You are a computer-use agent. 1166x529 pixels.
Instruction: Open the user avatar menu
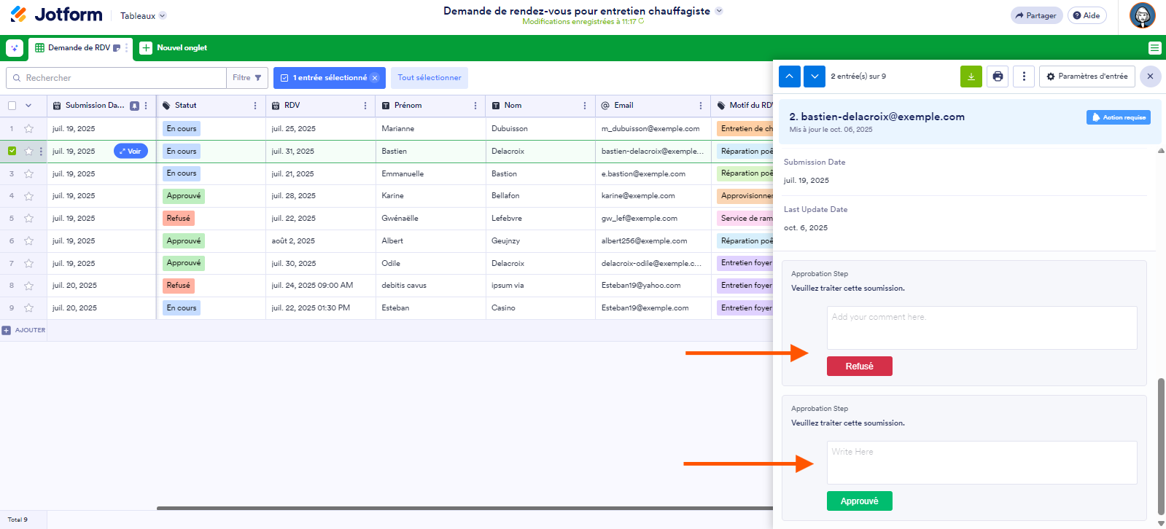tap(1142, 15)
